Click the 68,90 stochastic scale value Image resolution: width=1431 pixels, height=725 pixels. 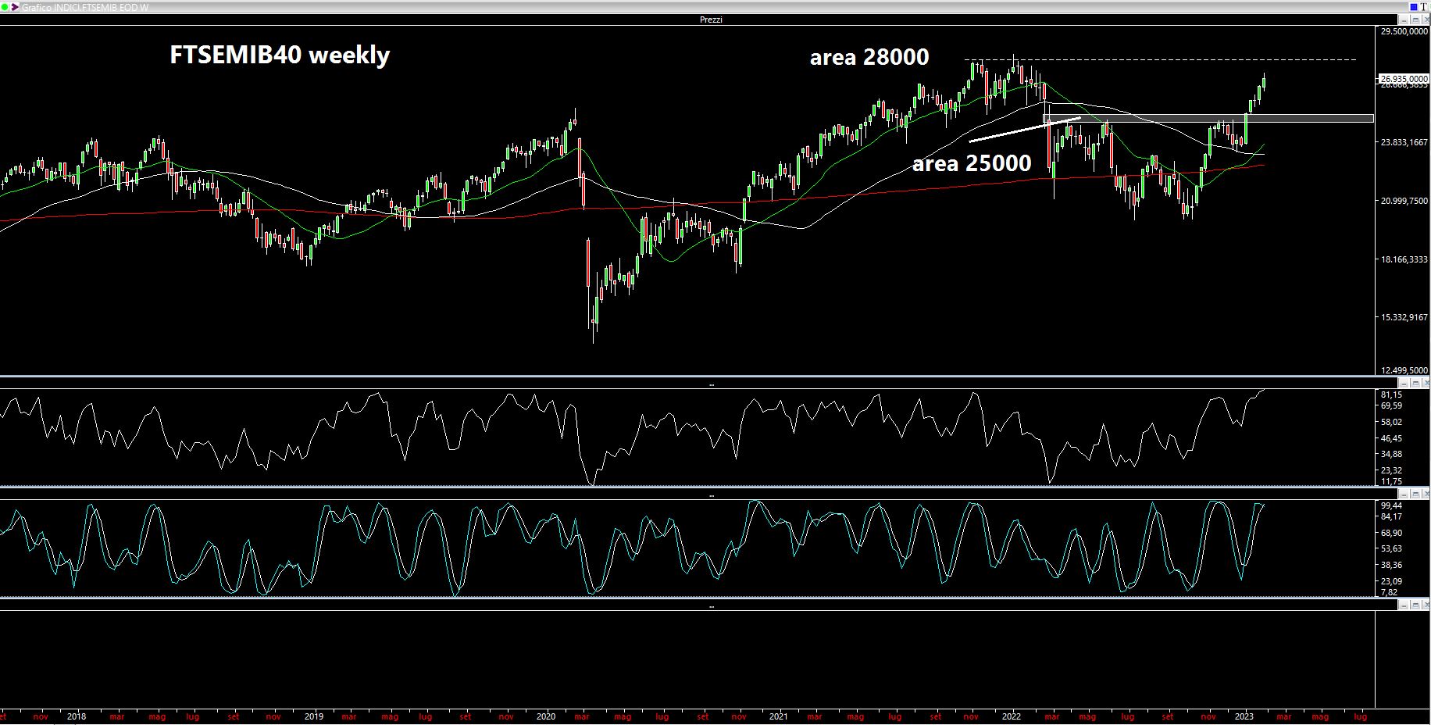coord(1391,533)
